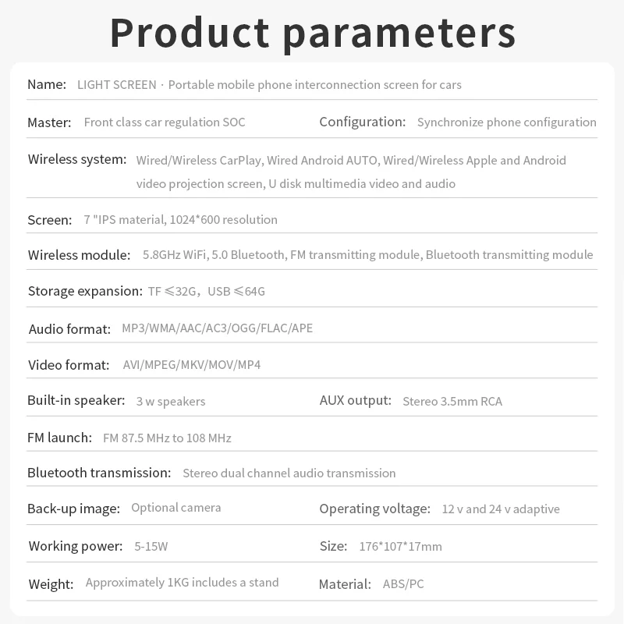The image size is (624, 624).
Task: Click the "Built-in speaker:" label
Action: pyautogui.click(x=76, y=400)
